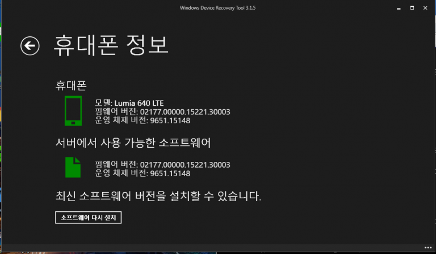Click the 소프트웨어 다시 설치 button
This screenshot has height=254, width=436.
tap(88, 218)
